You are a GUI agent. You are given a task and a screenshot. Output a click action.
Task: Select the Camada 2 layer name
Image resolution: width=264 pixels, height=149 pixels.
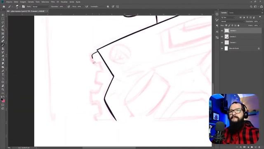click(x=233, y=37)
